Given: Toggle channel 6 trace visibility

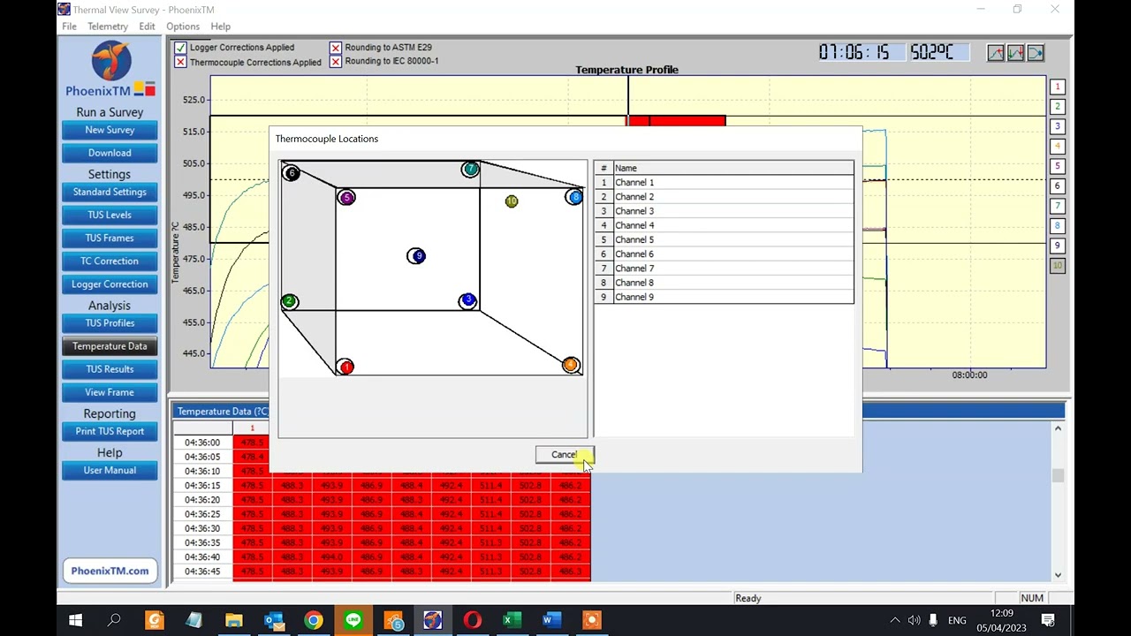Looking at the screenshot, I should click(x=1058, y=185).
